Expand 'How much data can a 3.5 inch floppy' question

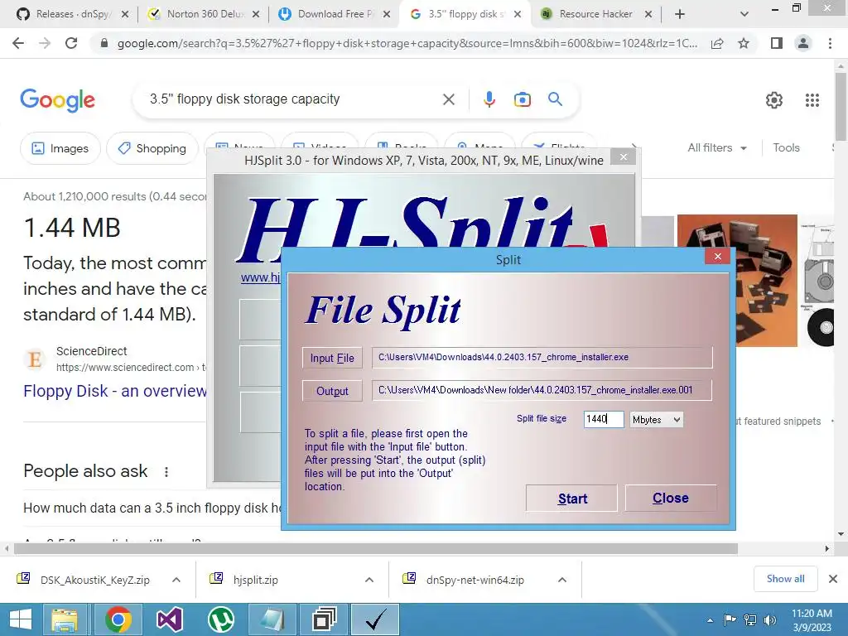[x=153, y=508]
